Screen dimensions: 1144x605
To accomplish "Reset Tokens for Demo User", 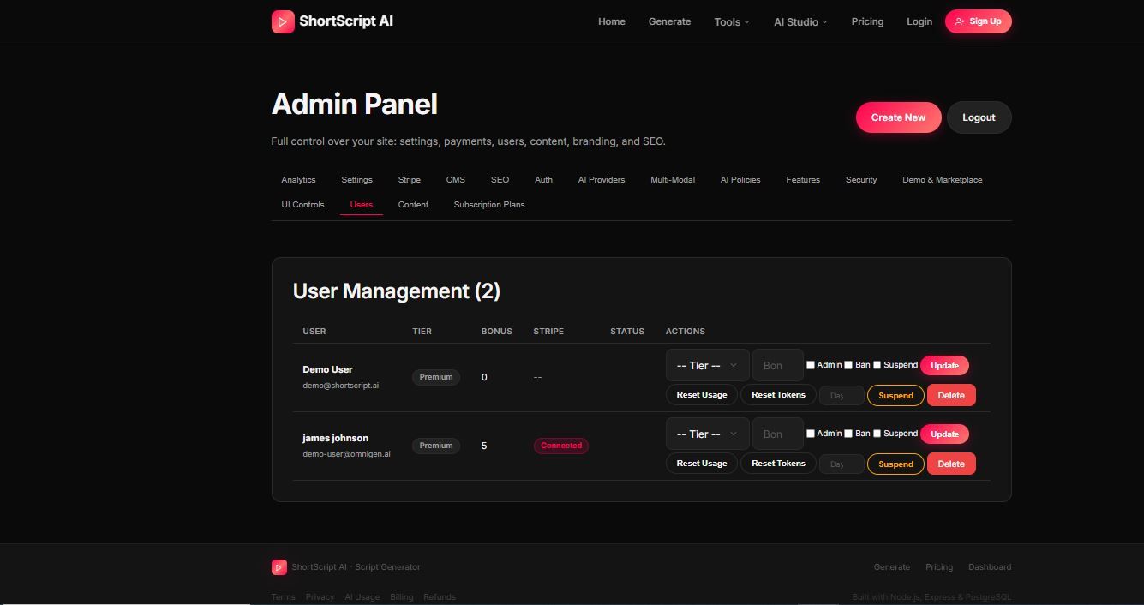I will pyautogui.click(x=778, y=395).
